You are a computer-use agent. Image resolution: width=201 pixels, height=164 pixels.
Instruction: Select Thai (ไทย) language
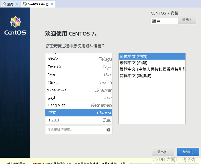[79, 75]
